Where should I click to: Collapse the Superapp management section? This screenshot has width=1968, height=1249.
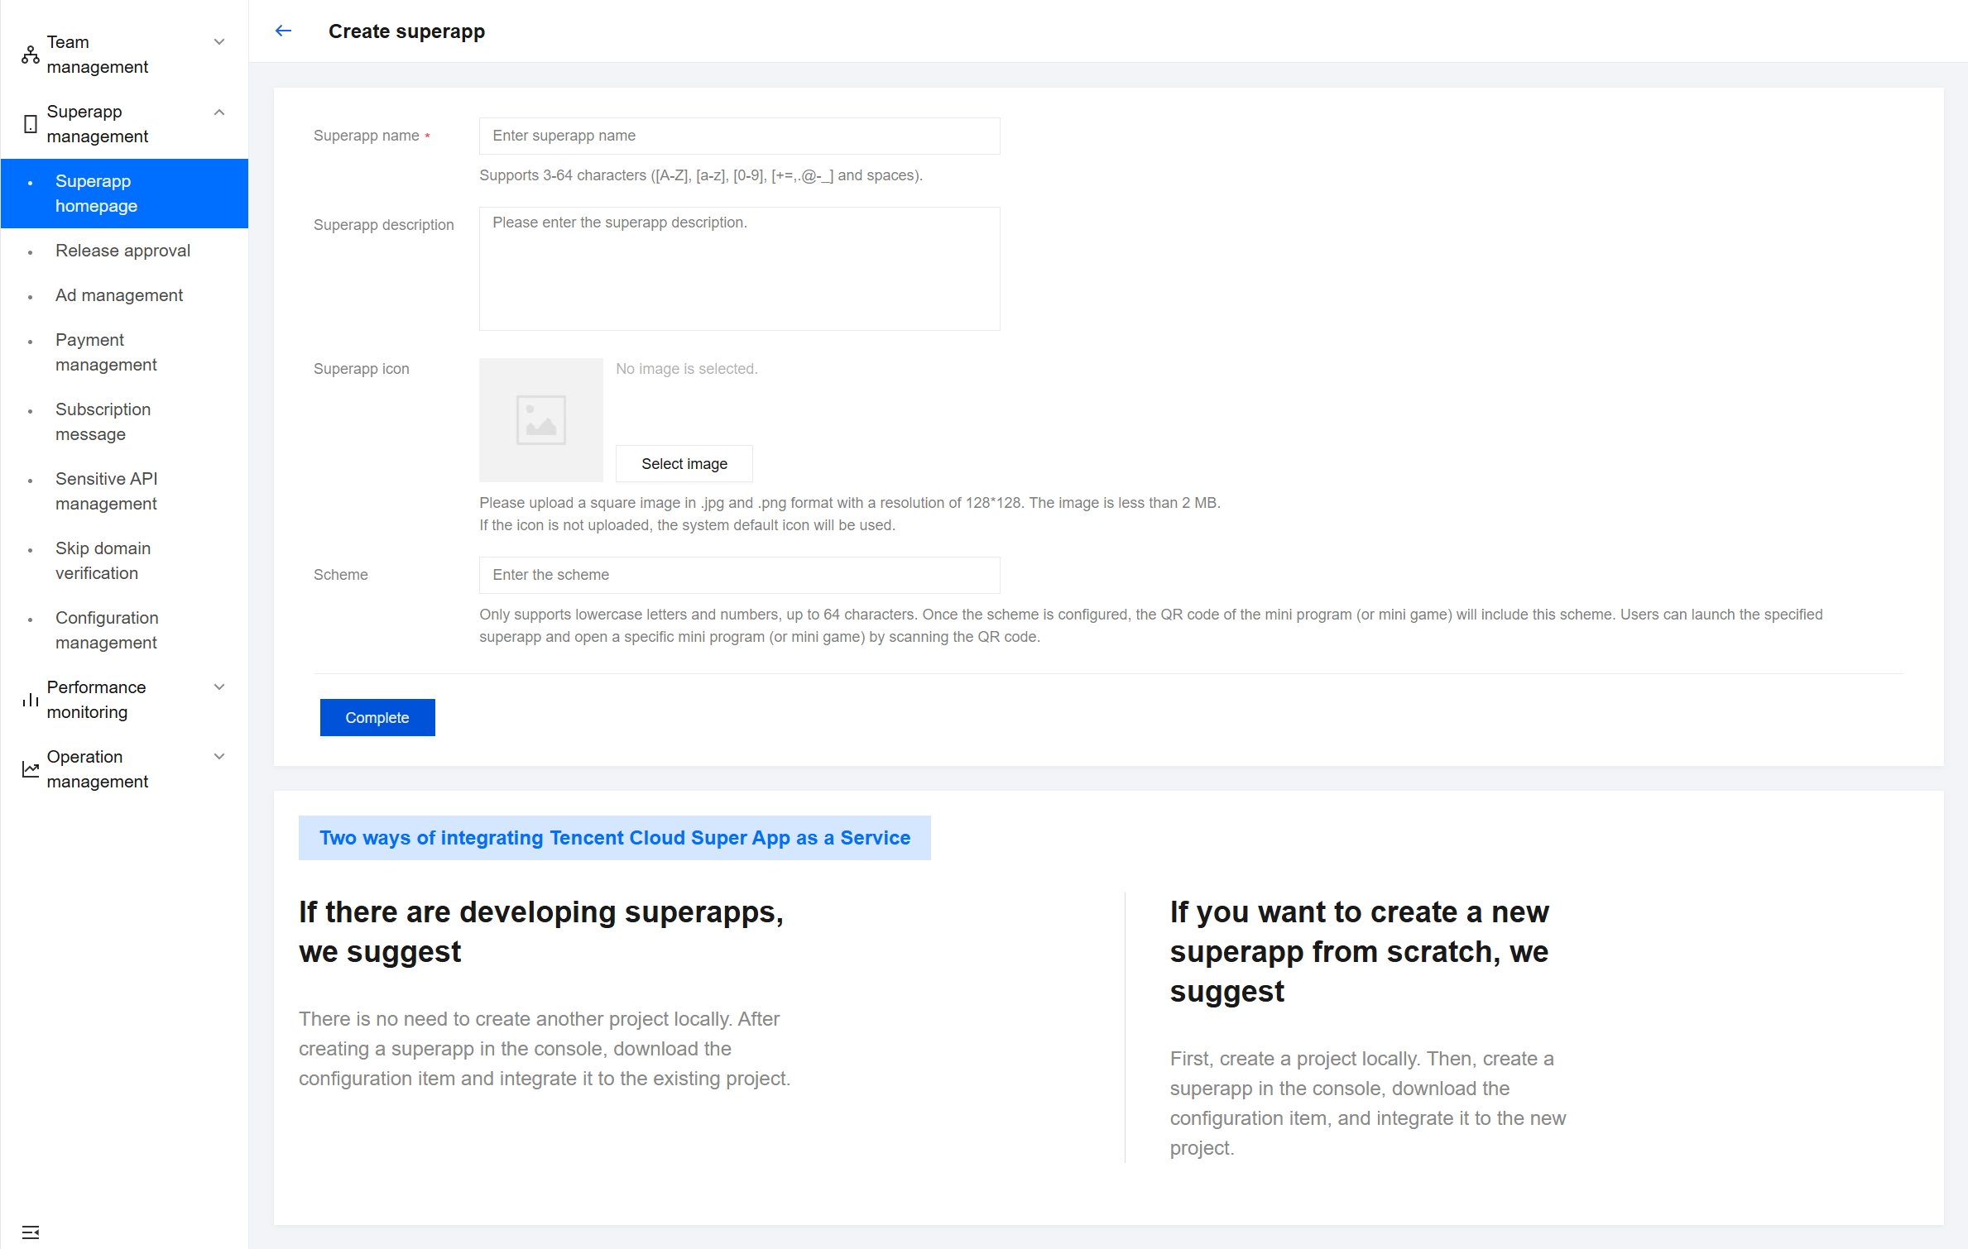(x=219, y=112)
